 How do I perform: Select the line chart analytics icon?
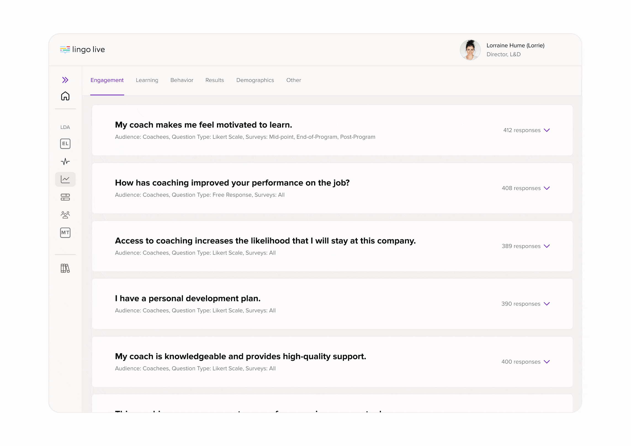coord(65,179)
